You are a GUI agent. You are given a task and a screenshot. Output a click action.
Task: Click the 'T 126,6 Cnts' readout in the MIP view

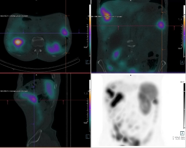[x=179, y=137]
